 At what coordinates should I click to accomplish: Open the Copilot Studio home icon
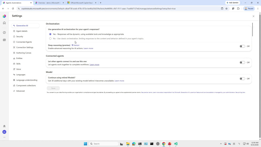pyautogui.click(x=4, y=23)
